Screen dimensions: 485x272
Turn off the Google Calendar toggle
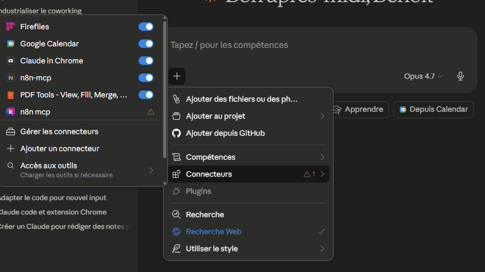(146, 44)
